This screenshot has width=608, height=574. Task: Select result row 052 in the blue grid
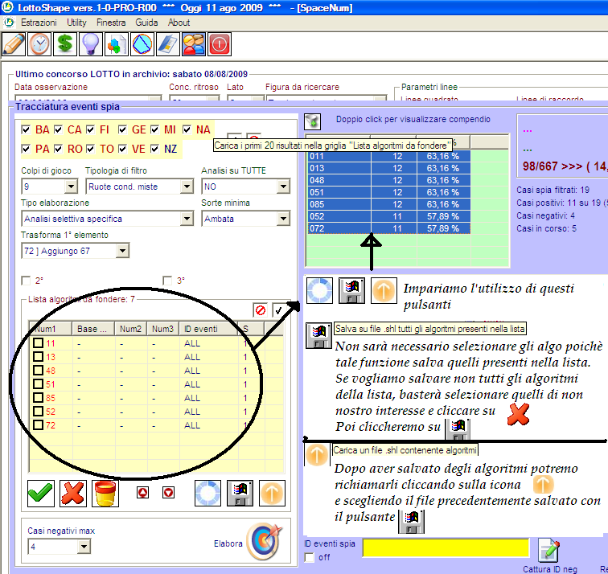click(389, 216)
